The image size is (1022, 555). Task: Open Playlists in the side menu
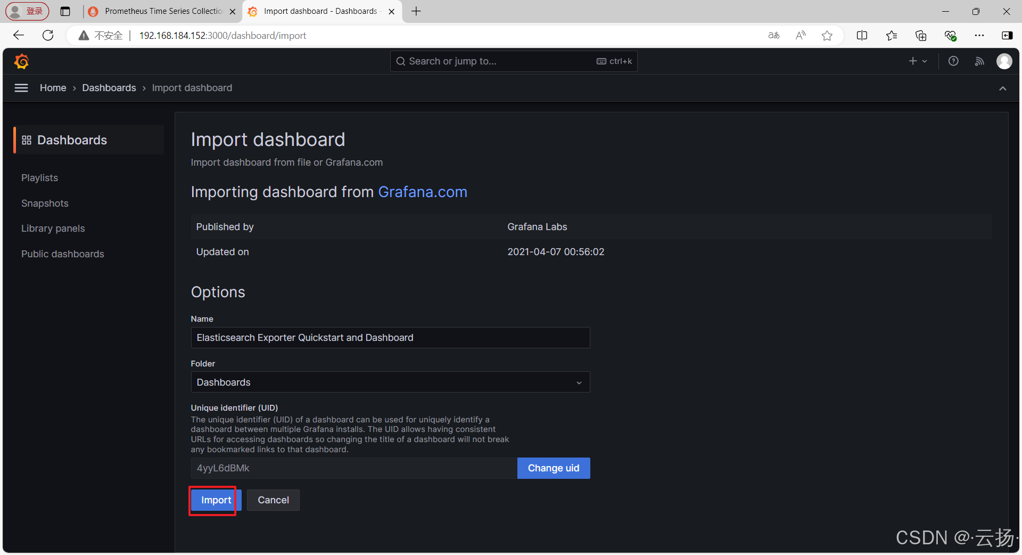pos(39,178)
